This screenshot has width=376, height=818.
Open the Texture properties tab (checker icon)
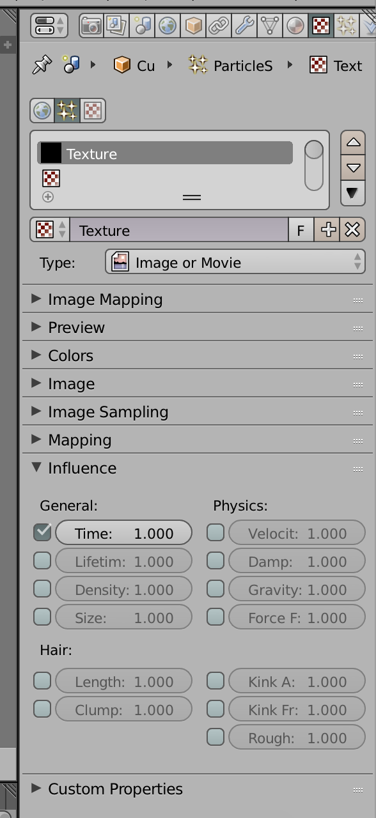pyautogui.click(x=321, y=26)
